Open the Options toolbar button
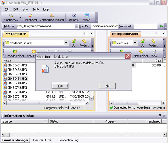This screenshot has width=168, height=143. point(74,18)
